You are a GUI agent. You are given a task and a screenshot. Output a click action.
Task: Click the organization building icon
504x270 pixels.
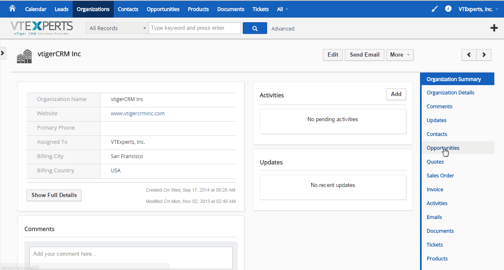tap(24, 56)
